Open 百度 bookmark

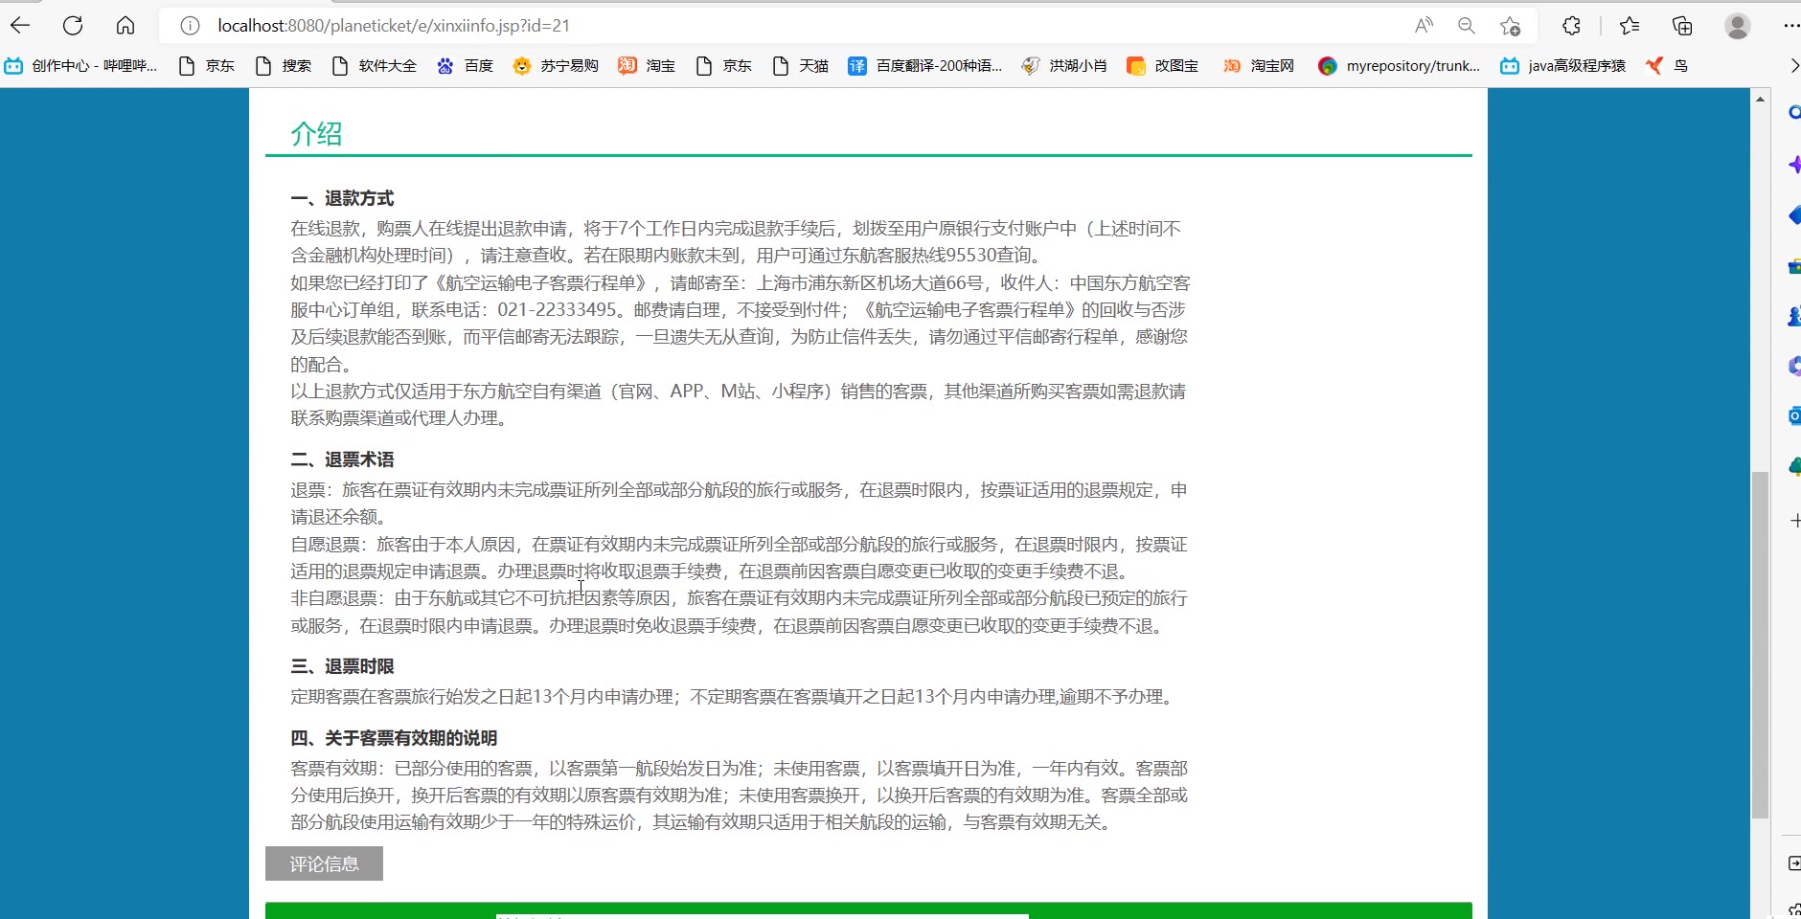click(x=465, y=65)
